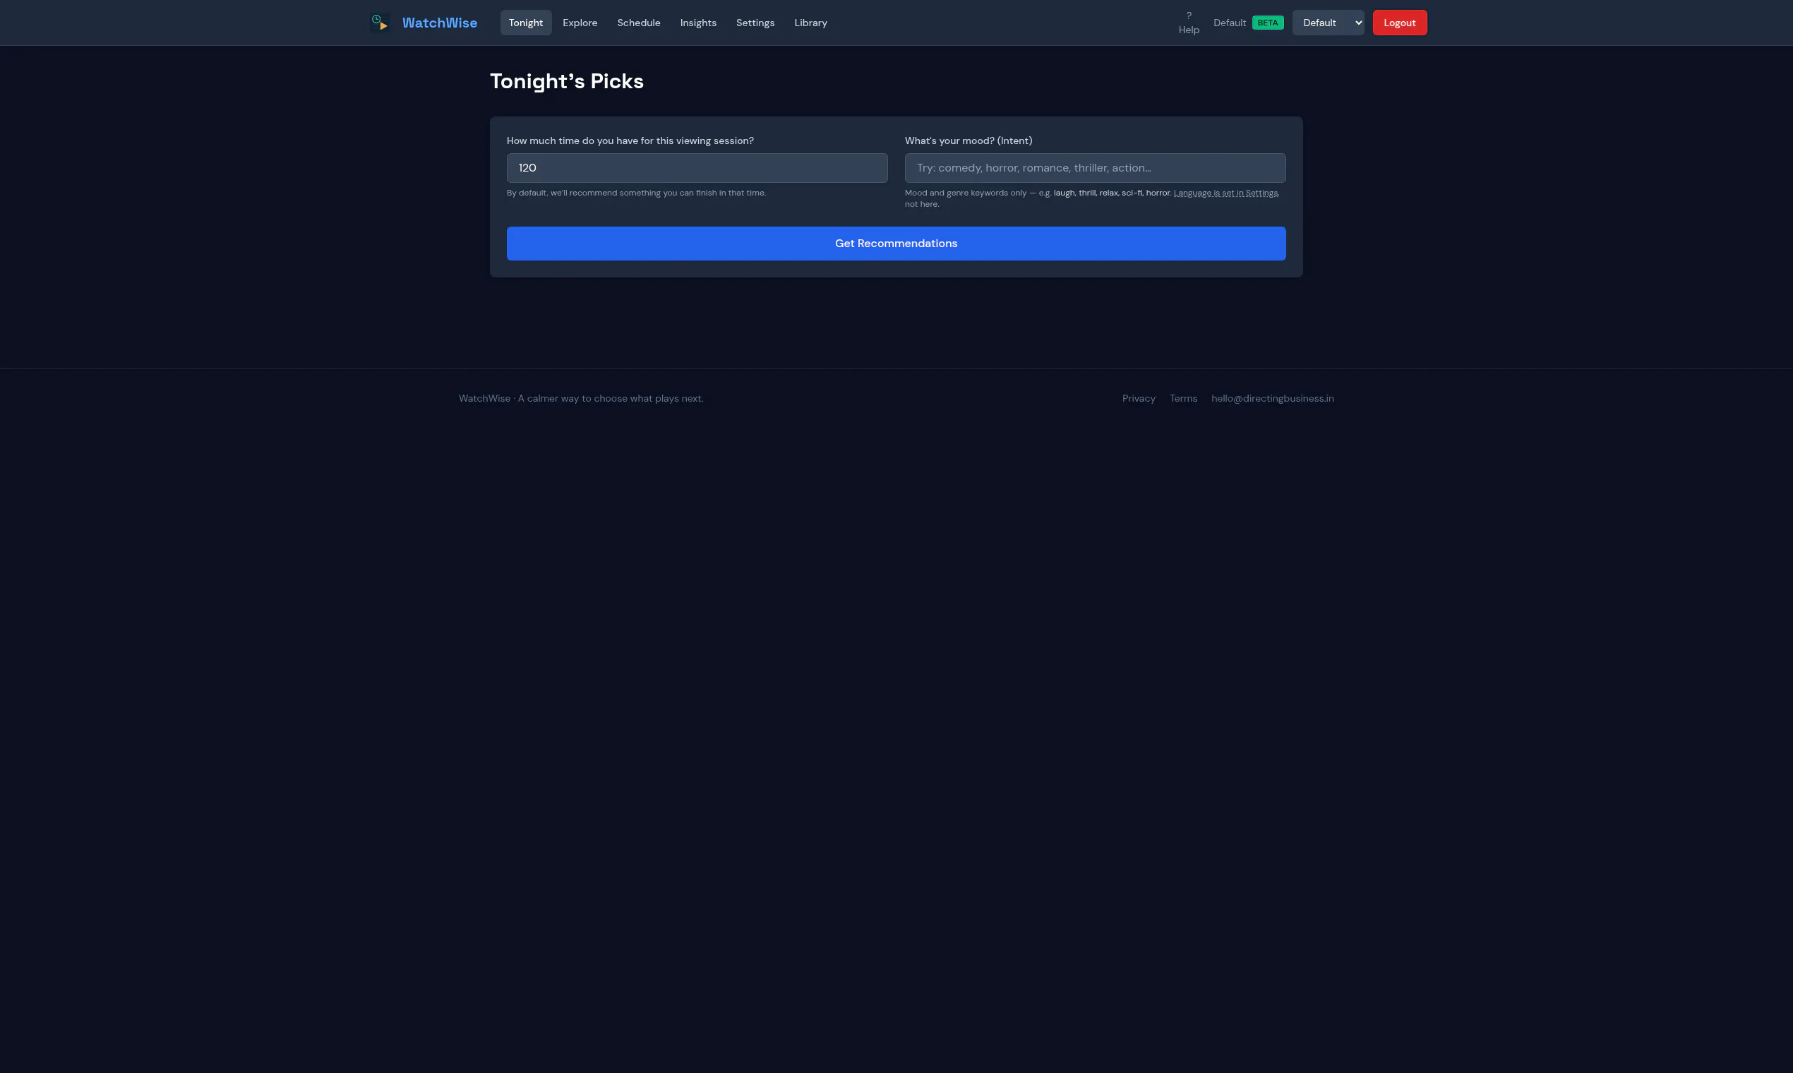
Task: Click the mood intent input field
Action: click(1095, 168)
